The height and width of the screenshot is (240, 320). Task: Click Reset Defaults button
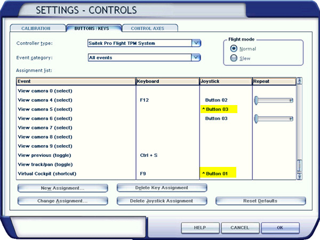click(x=261, y=201)
